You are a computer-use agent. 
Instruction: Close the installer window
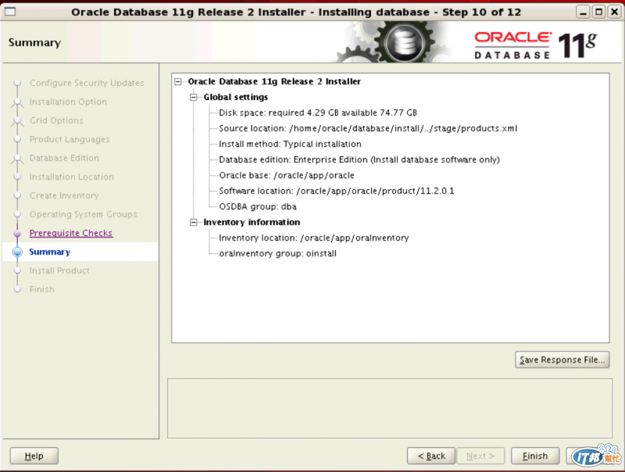(x=614, y=12)
